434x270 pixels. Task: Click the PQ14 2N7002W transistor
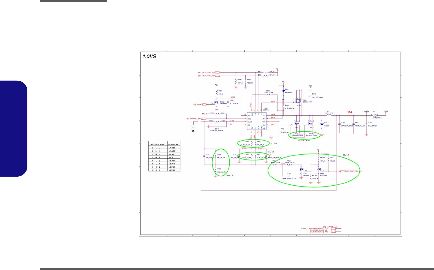(301, 170)
